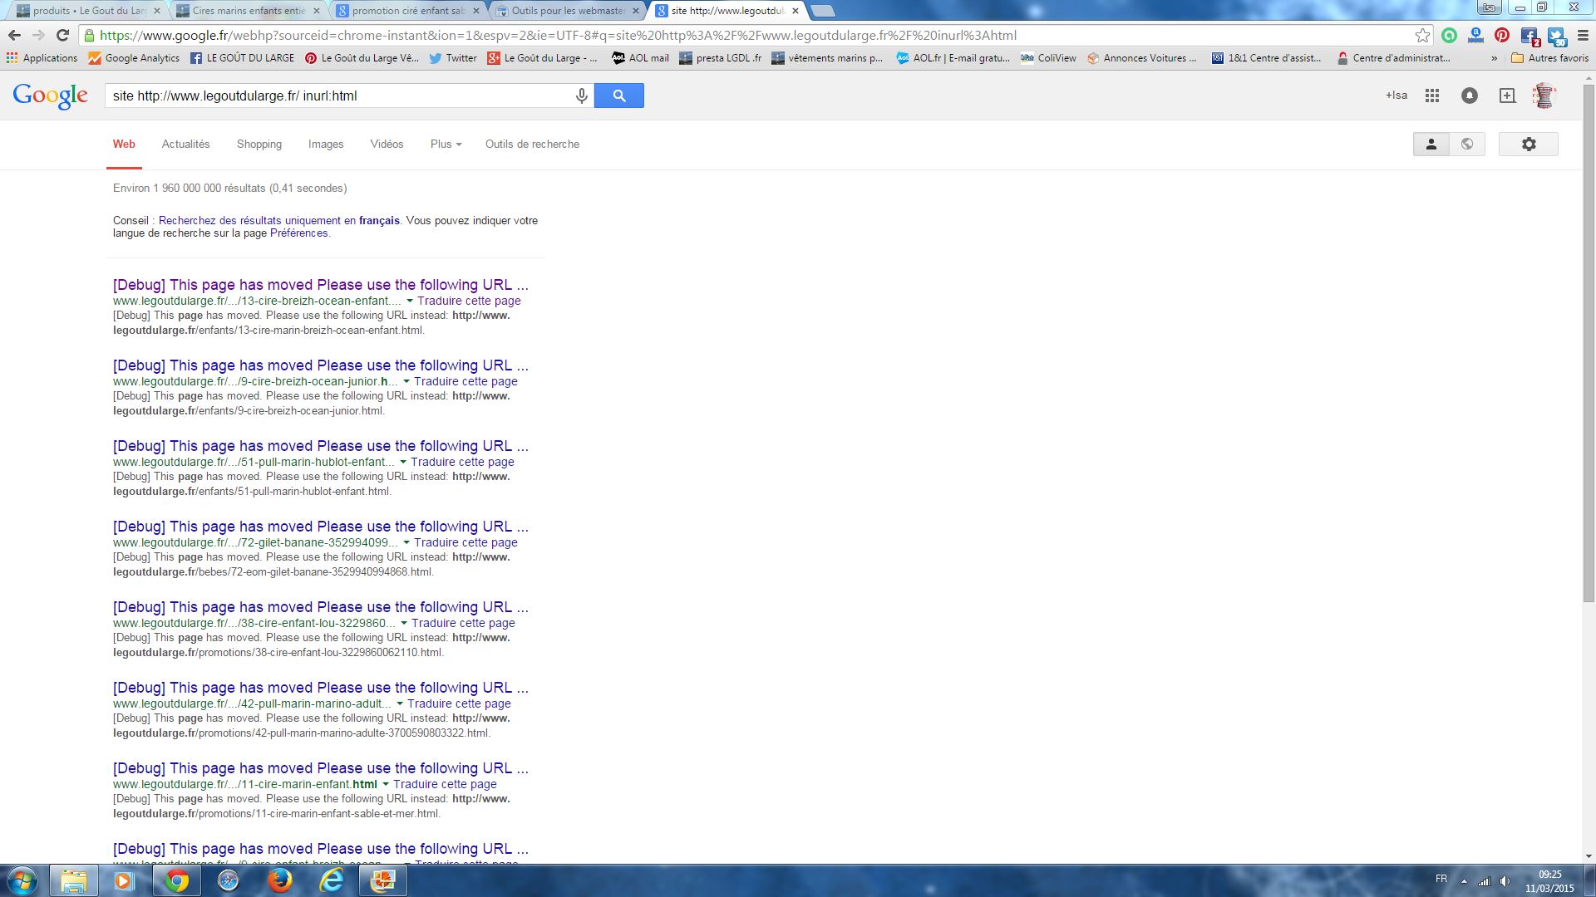Focus the Google search input field
Screen dimensions: 1596x897
point(341,96)
